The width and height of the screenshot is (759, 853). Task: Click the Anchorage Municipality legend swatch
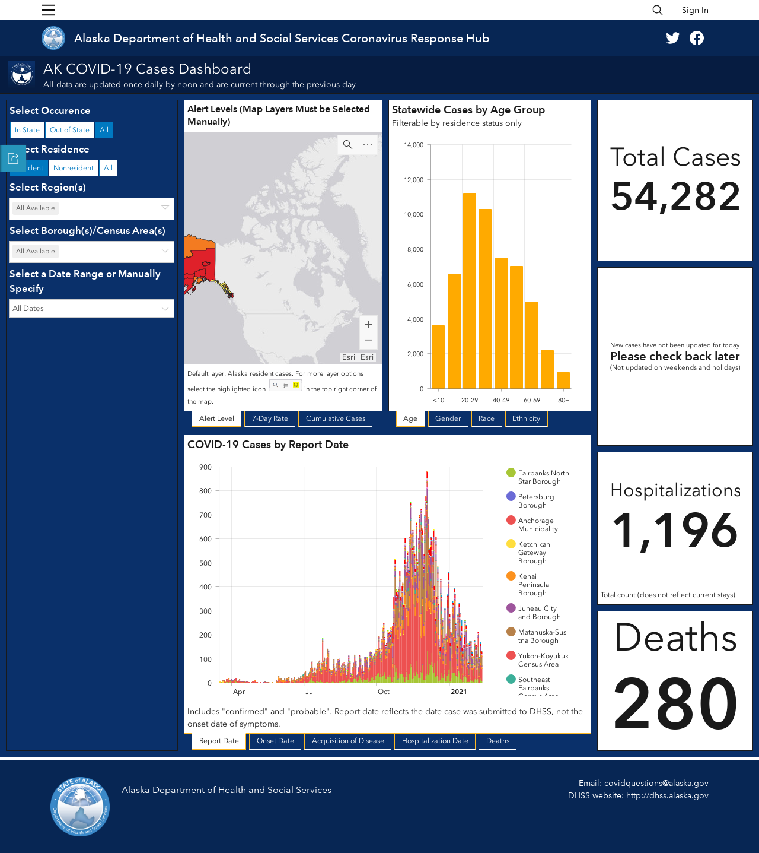coord(511,520)
